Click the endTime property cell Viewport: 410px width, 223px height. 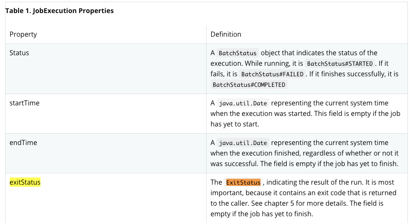click(x=106, y=153)
